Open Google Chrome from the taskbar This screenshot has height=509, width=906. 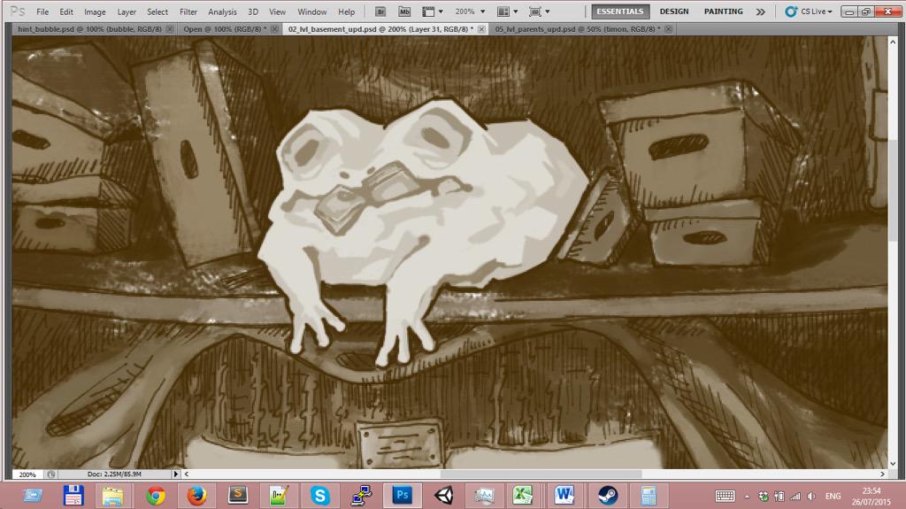(156, 496)
